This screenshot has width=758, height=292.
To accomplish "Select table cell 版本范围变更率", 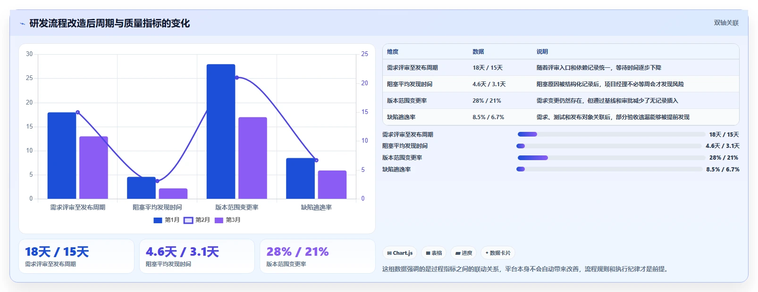I will [407, 101].
